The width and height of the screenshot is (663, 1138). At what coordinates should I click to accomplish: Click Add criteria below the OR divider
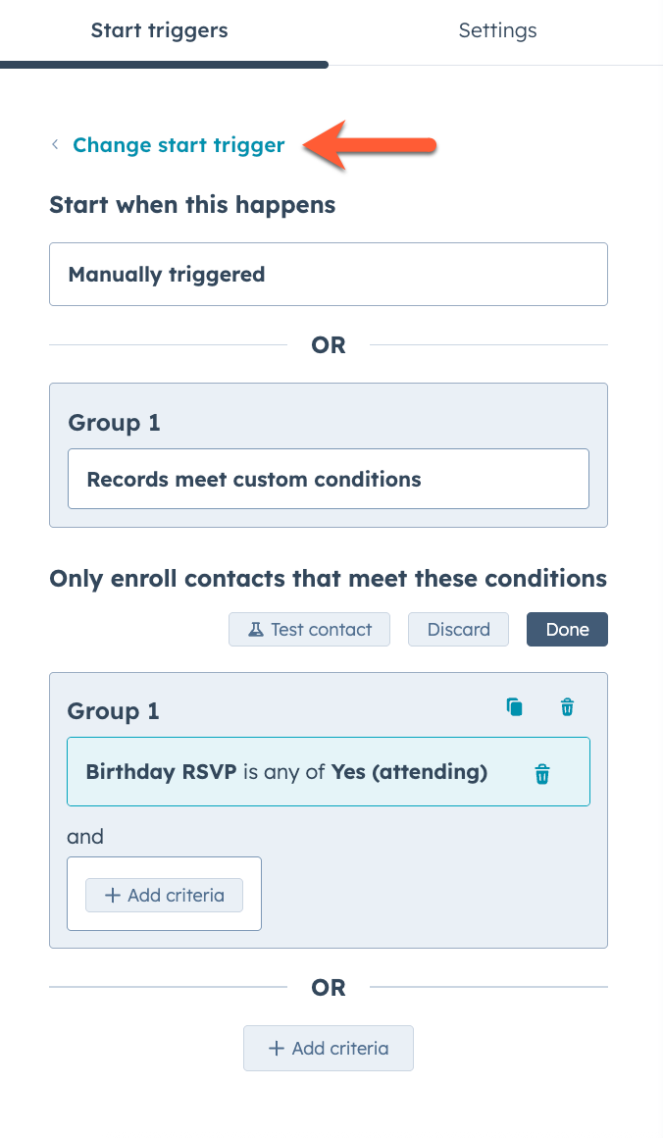coord(328,1048)
